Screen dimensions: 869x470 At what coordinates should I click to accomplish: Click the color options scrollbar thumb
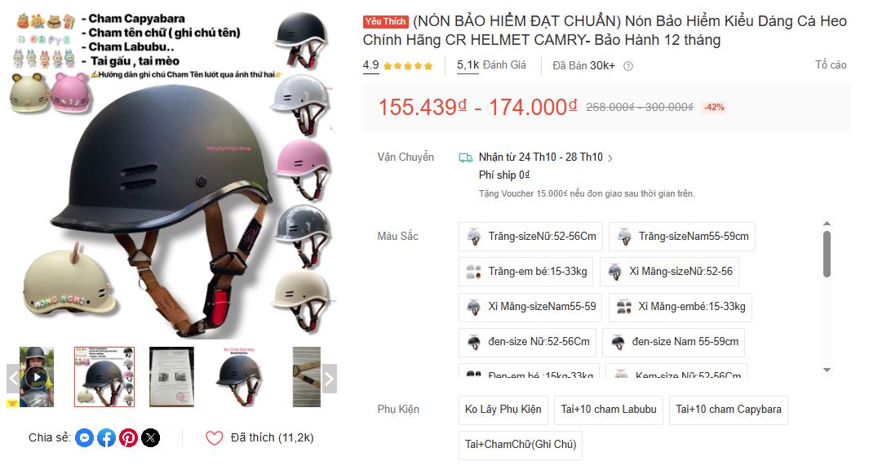(827, 254)
